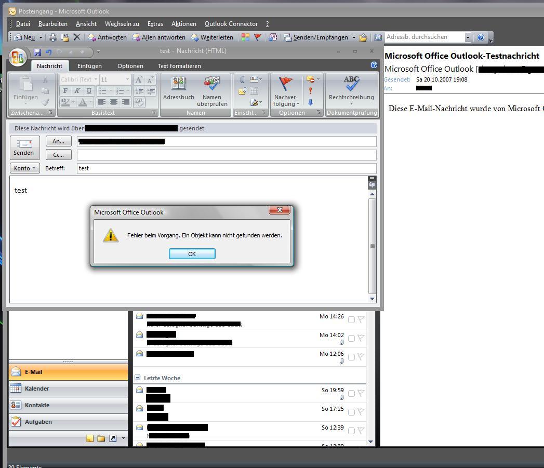
Task: Undo the last action in the message window
Action: (48, 52)
